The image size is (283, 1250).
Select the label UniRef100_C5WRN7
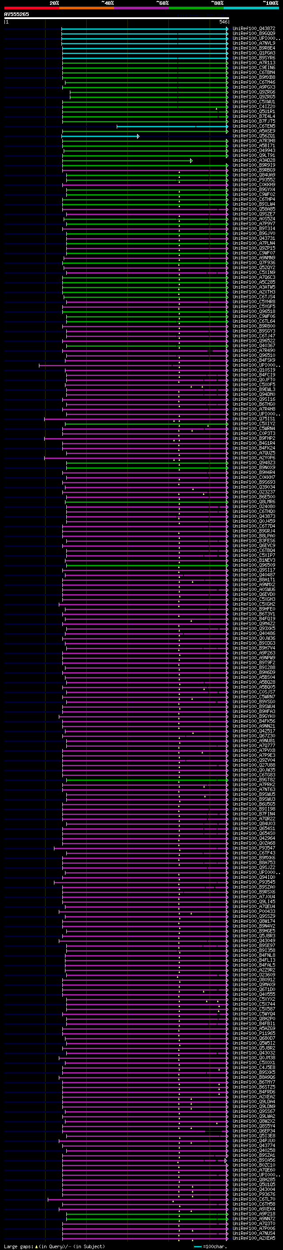coord(254,697)
